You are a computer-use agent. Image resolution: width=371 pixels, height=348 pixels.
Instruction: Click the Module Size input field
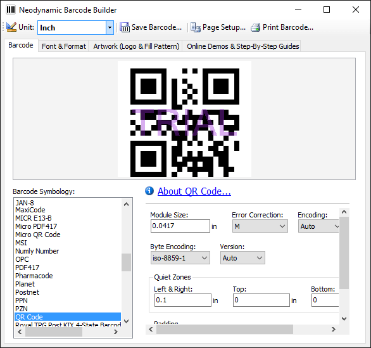[x=180, y=226]
